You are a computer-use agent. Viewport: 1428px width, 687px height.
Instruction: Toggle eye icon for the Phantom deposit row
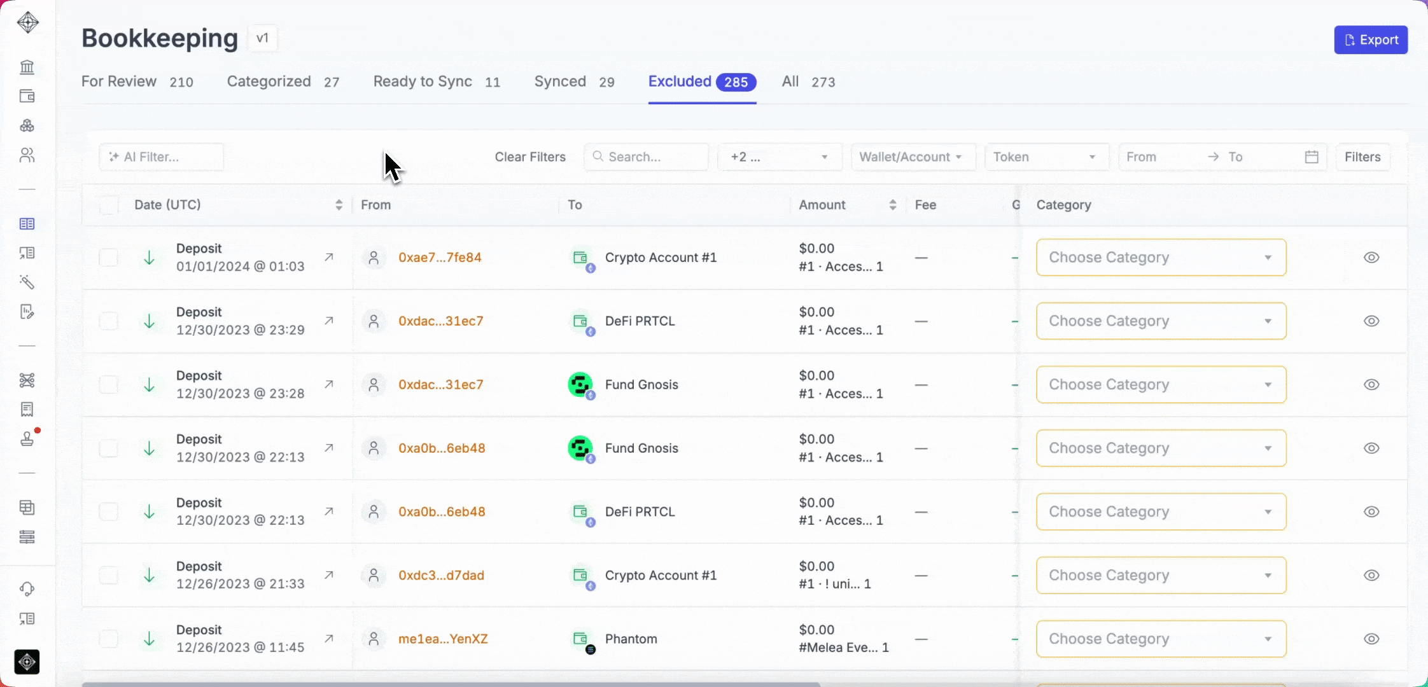(1371, 639)
